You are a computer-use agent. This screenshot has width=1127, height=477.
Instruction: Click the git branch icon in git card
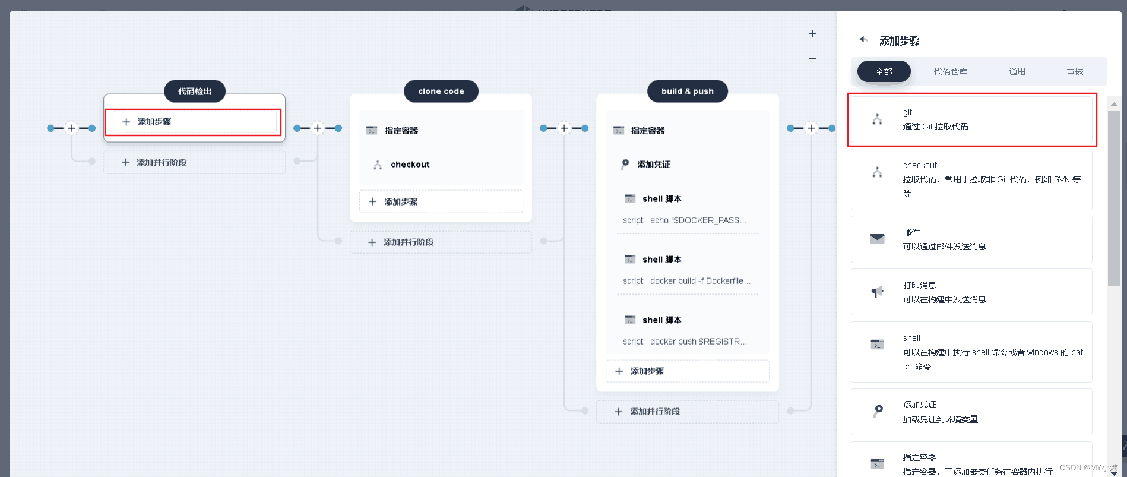click(x=877, y=119)
